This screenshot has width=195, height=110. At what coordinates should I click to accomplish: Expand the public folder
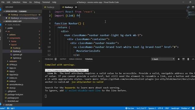(10, 28)
